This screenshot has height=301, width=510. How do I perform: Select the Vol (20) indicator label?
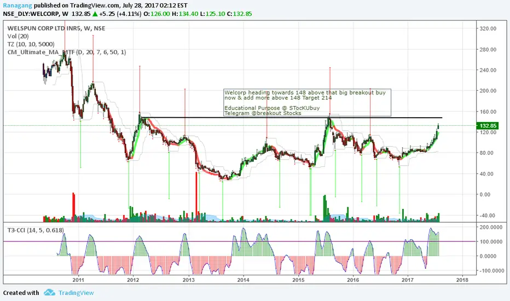click(x=18, y=36)
